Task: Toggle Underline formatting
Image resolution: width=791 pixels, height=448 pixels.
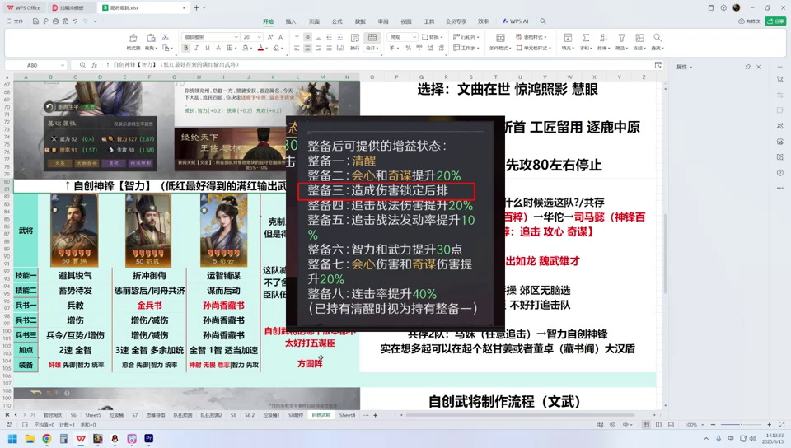Action: [x=207, y=49]
